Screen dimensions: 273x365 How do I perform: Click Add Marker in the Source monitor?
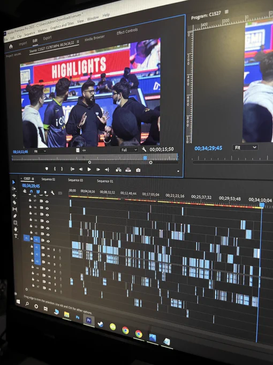tap(47, 169)
